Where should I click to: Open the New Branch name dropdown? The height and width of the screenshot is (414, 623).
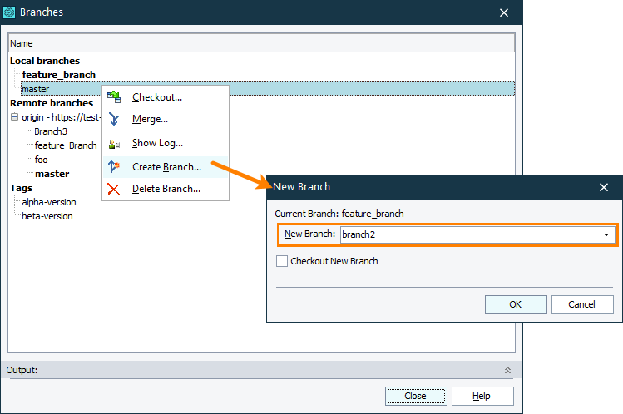(606, 235)
